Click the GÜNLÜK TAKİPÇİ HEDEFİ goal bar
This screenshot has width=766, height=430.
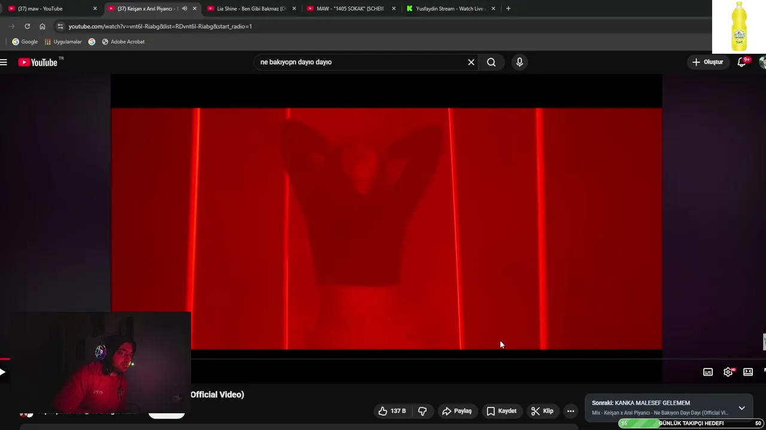pyautogui.click(x=691, y=423)
